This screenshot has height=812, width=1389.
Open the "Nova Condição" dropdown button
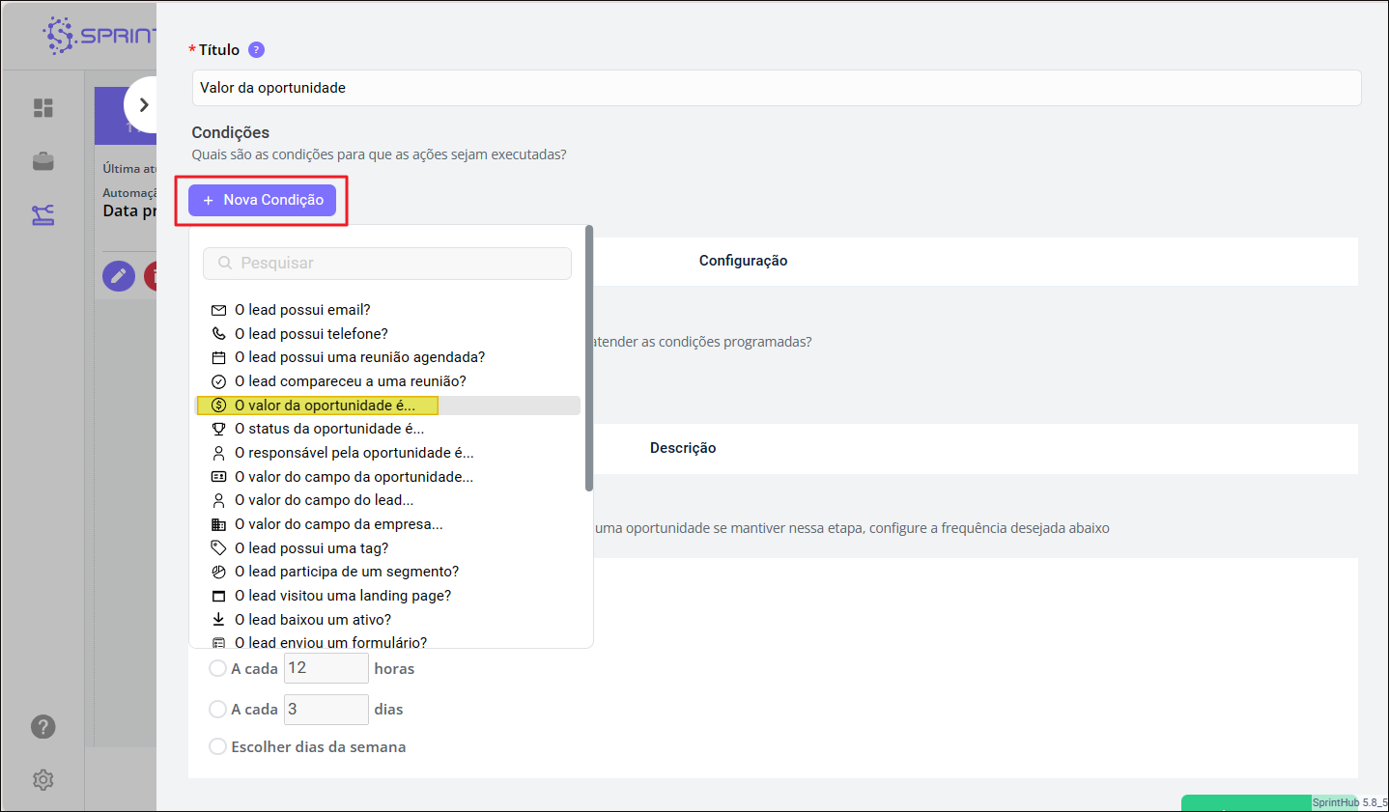click(263, 200)
